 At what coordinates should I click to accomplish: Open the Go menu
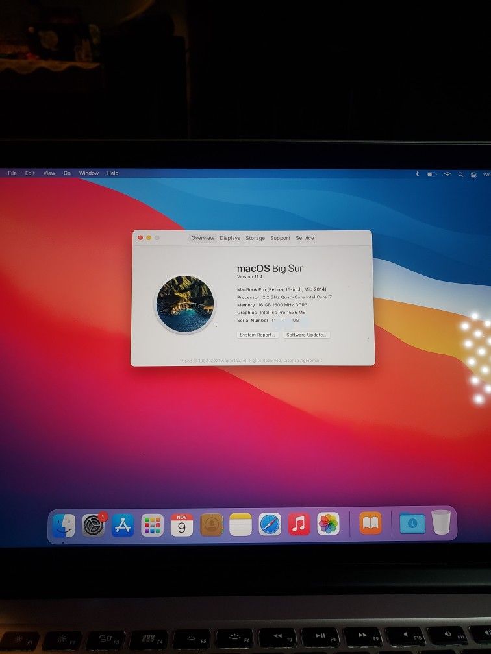click(68, 173)
